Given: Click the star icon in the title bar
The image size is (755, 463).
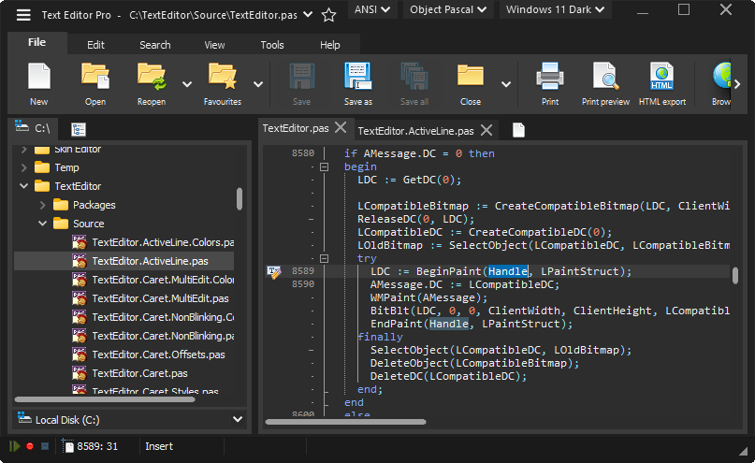Looking at the screenshot, I should (x=328, y=15).
